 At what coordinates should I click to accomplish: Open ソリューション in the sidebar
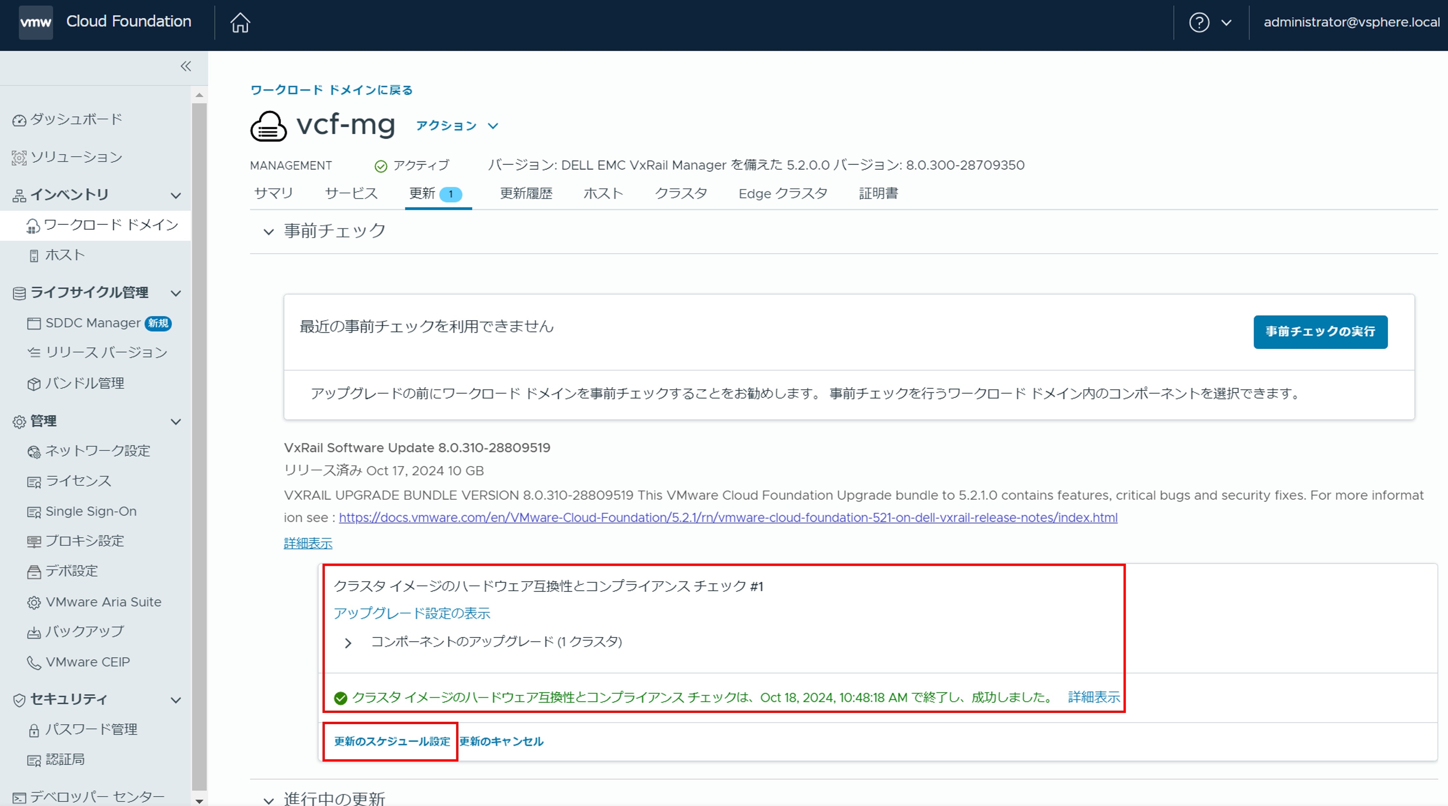point(75,157)
